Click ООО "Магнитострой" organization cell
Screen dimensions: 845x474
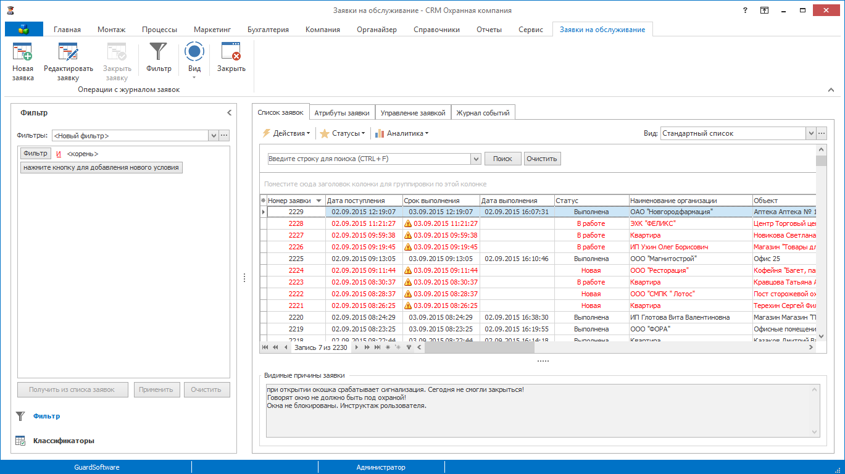[690, 259]
